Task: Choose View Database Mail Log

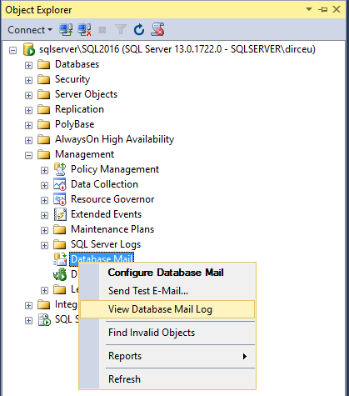Action: pyautogui.click(x=167, y=309)
